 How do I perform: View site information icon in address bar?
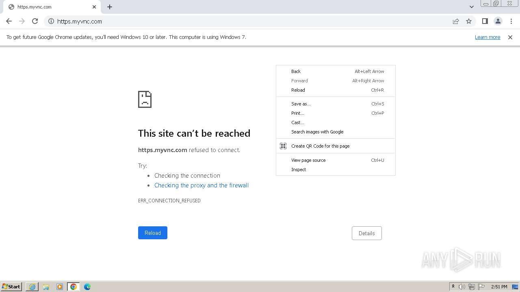tap(51, 21)
